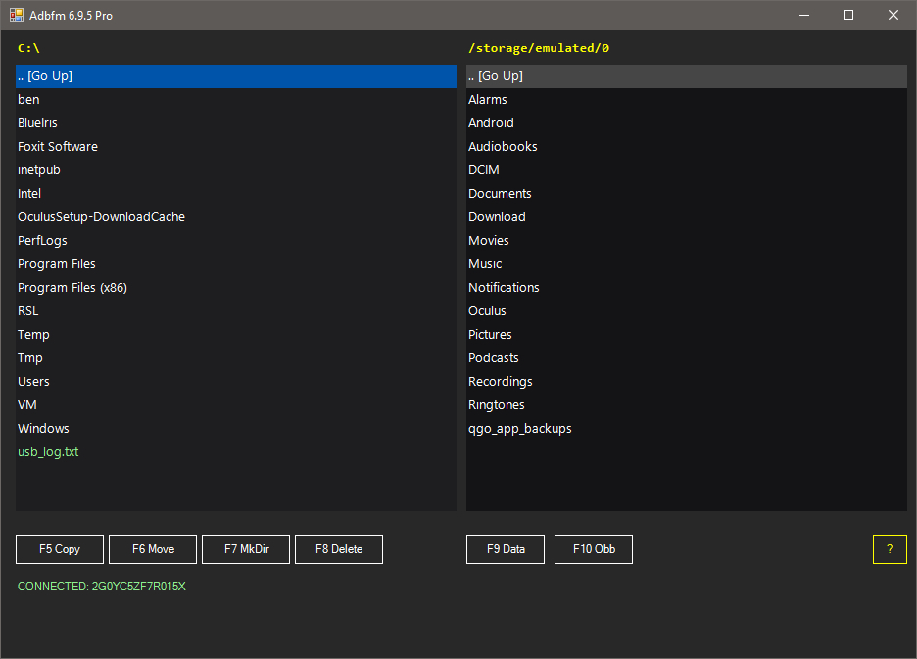Select the Program Files (x86) folder
This screenshot has height=659, width=917.
(236, 288)
